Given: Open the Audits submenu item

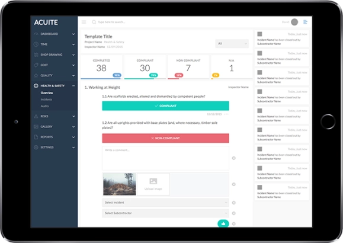Looking at the screenshot, I should point(44,106).
